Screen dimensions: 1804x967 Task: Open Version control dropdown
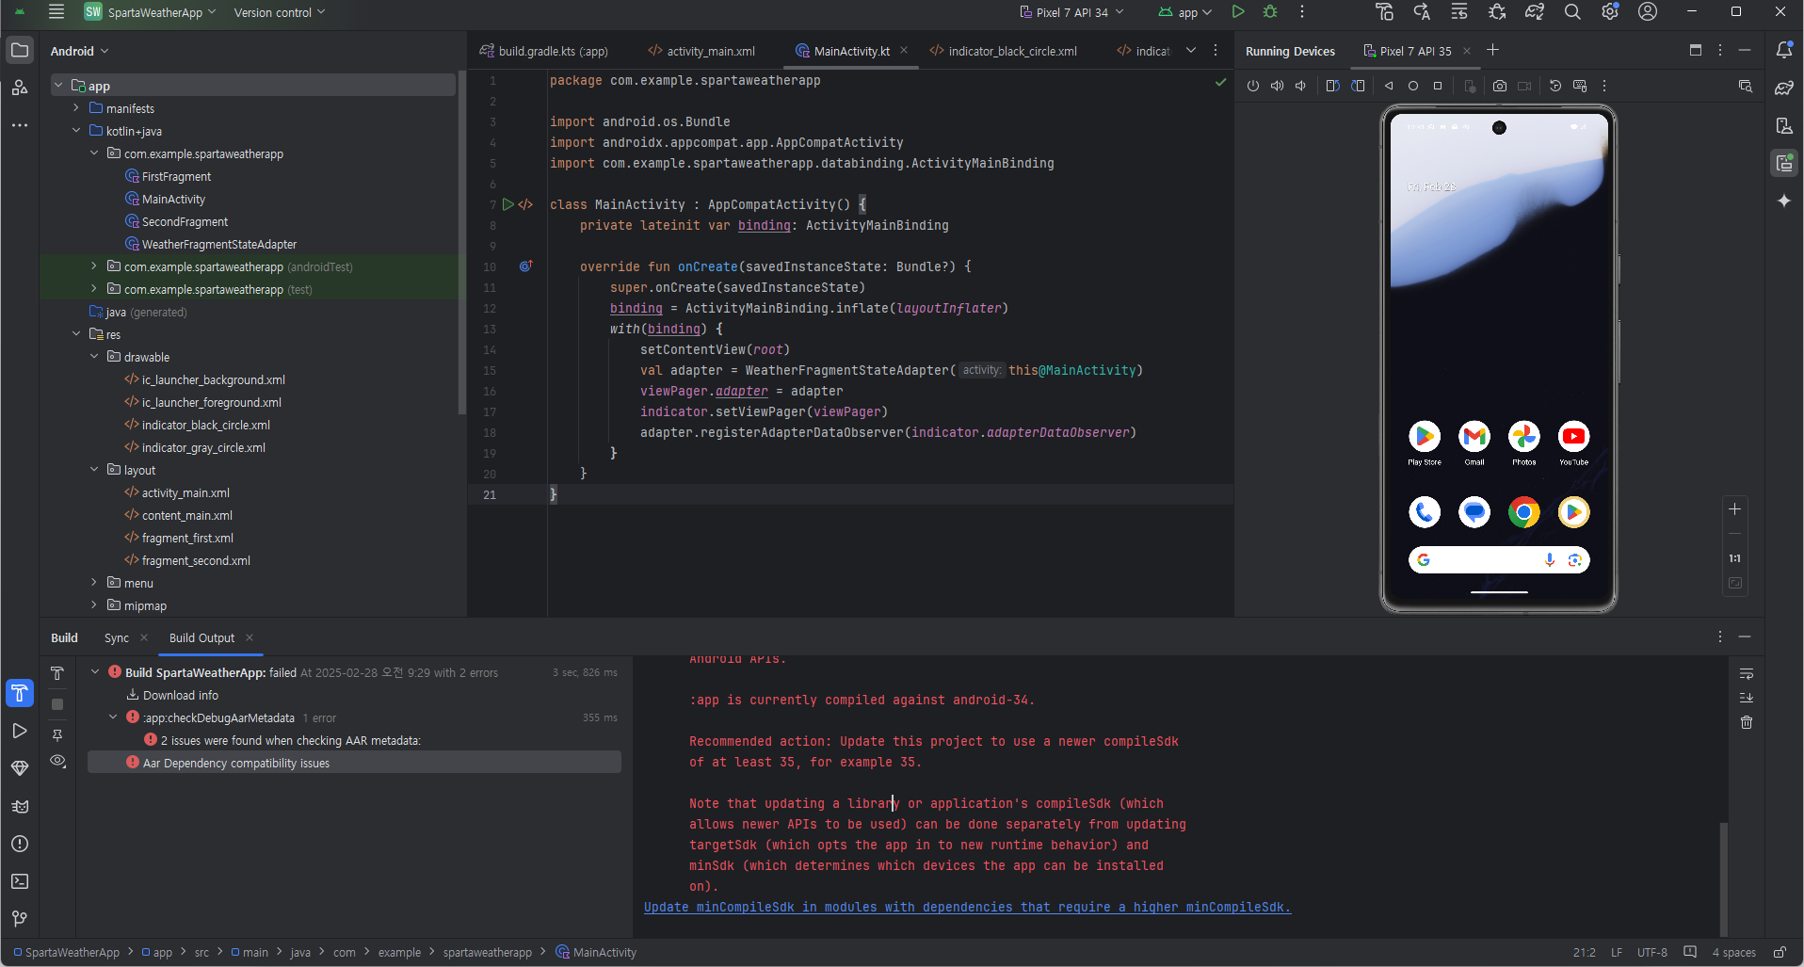tap(280, 12)
